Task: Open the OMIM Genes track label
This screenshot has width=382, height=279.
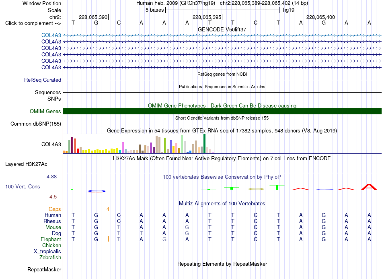Action: 45,111
